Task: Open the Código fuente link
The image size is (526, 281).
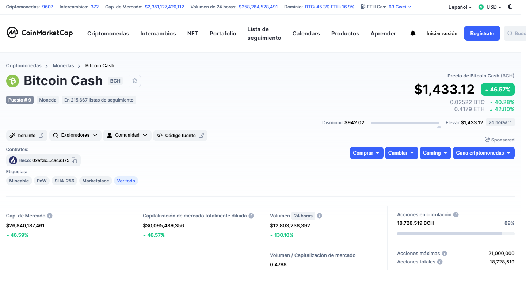Action: click(180, 135)
